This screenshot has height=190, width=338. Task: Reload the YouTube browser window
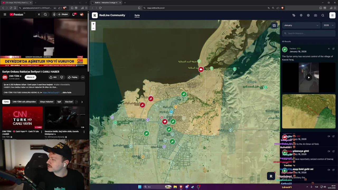click(11, 8)
